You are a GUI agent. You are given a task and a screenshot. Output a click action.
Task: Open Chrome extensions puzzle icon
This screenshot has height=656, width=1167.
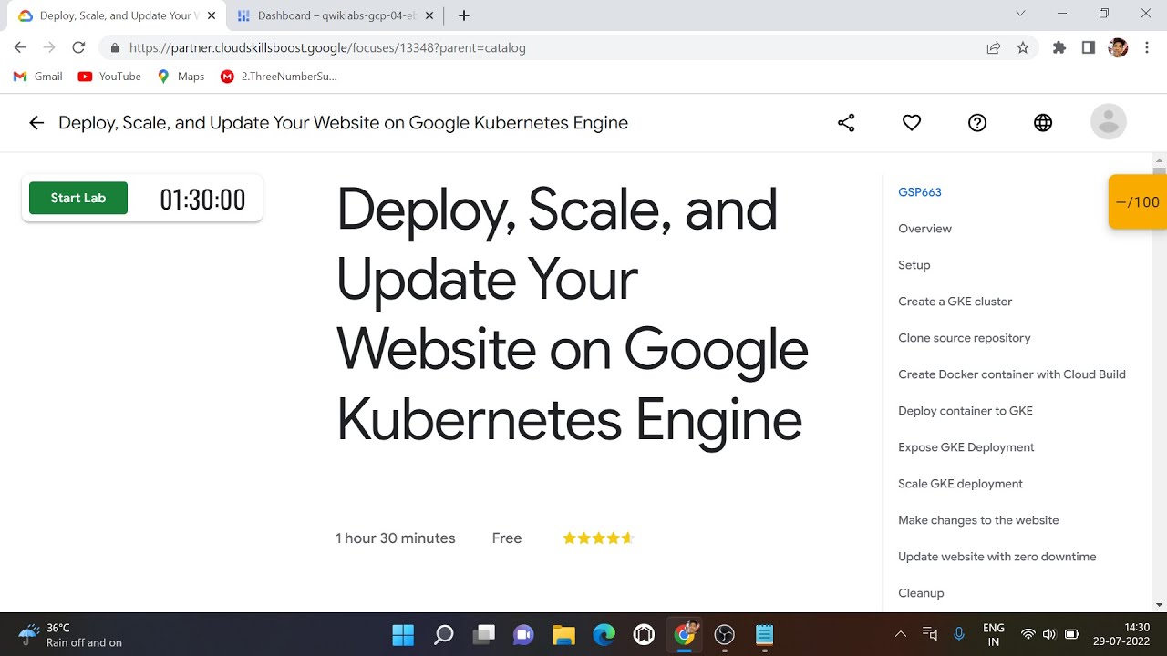coord(1059,47)
